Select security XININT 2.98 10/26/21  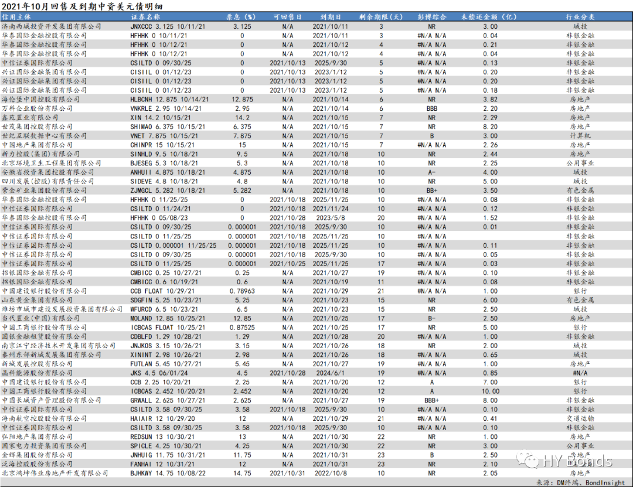coord(166,355)
